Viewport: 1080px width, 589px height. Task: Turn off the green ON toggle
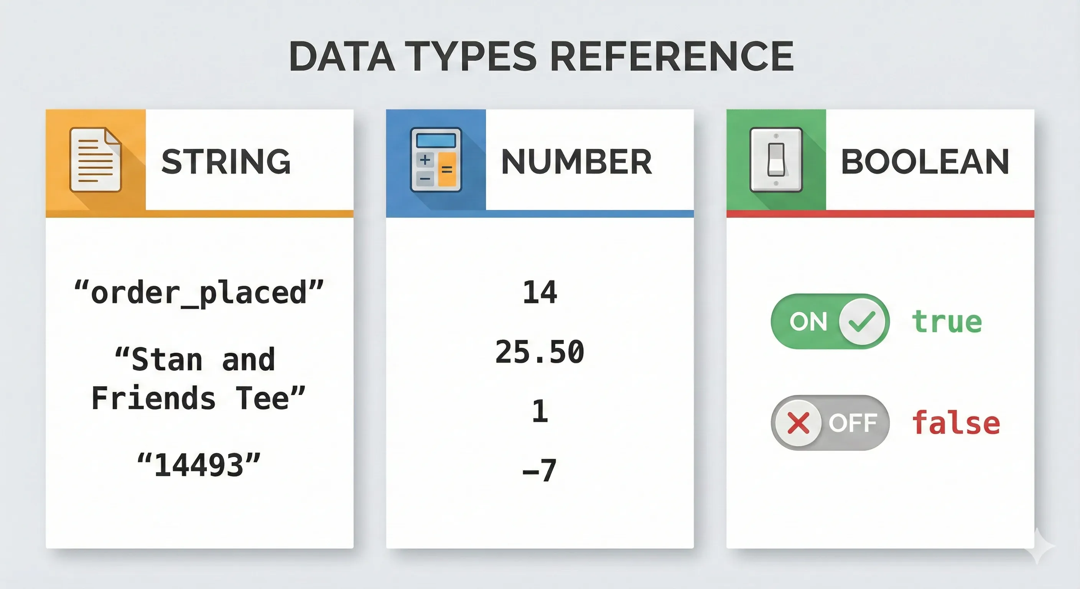829,322
